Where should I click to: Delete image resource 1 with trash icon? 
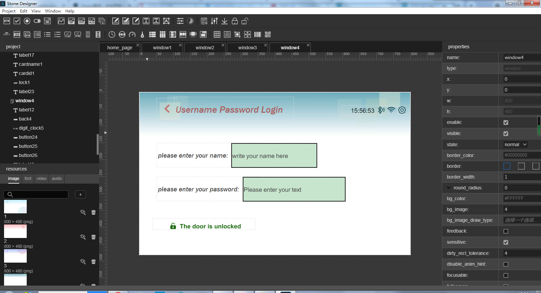(94, 212)
